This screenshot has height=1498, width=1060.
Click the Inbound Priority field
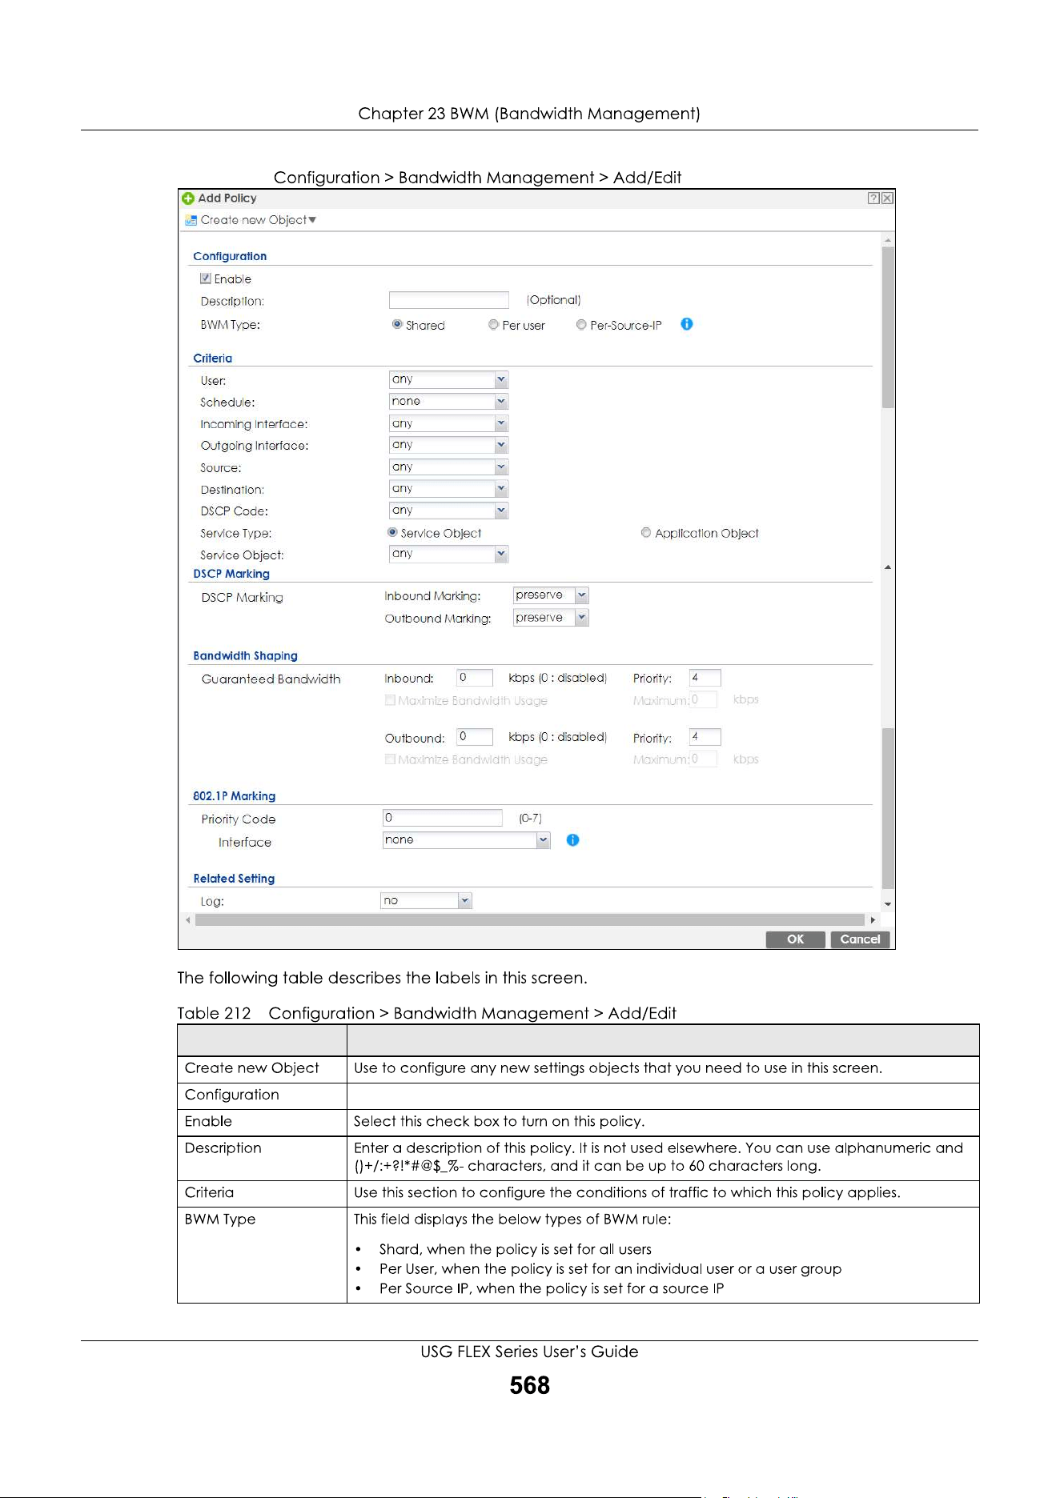(705, 678)
